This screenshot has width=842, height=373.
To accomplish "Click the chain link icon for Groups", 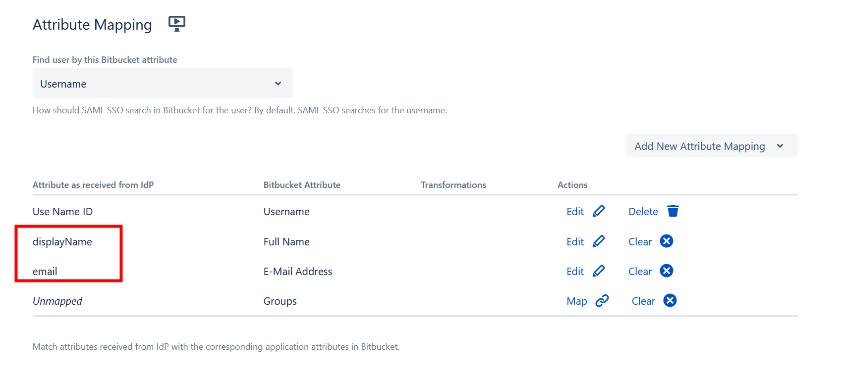I will pyautogui.click(x=602, y=301).
